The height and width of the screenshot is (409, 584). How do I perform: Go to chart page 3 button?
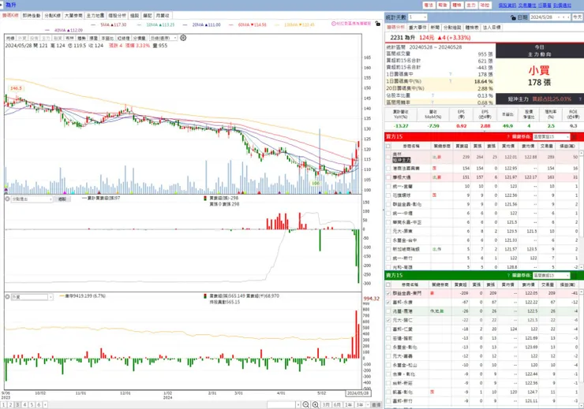tap(17, 404)
